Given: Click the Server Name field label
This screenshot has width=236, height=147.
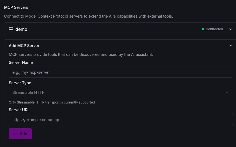Looking at the screenshot, I should [21, 62].
